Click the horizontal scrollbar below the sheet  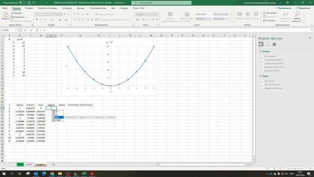[x=202, y=165]
